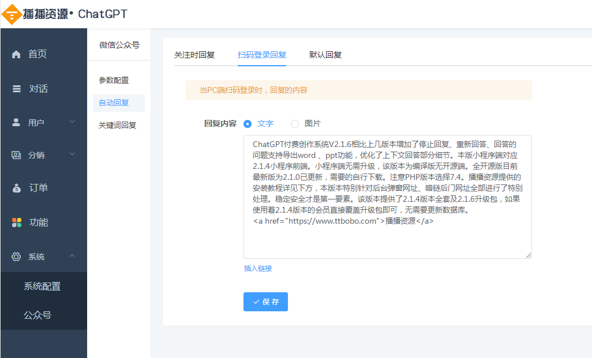Click the distribution icon beside 分销

(x=16, y=154)
